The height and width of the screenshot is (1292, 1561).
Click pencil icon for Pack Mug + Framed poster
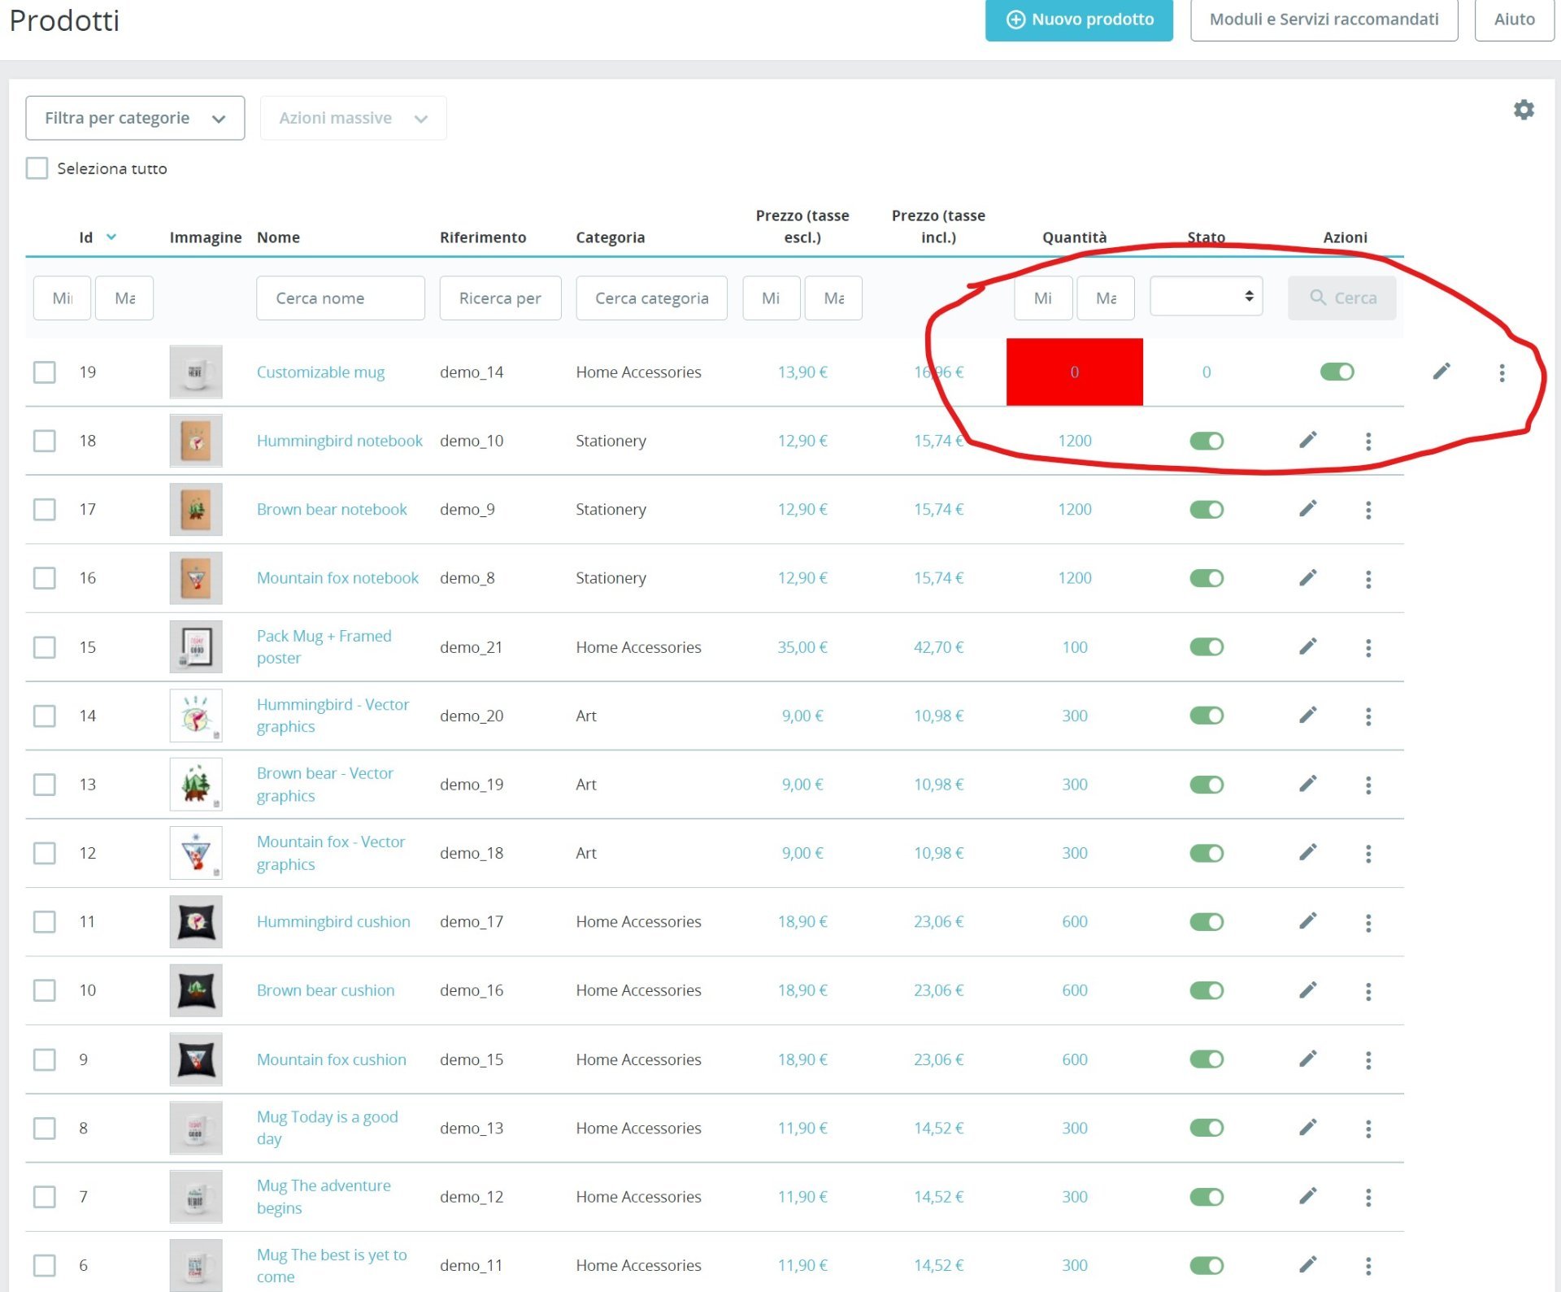(1307, 647)
